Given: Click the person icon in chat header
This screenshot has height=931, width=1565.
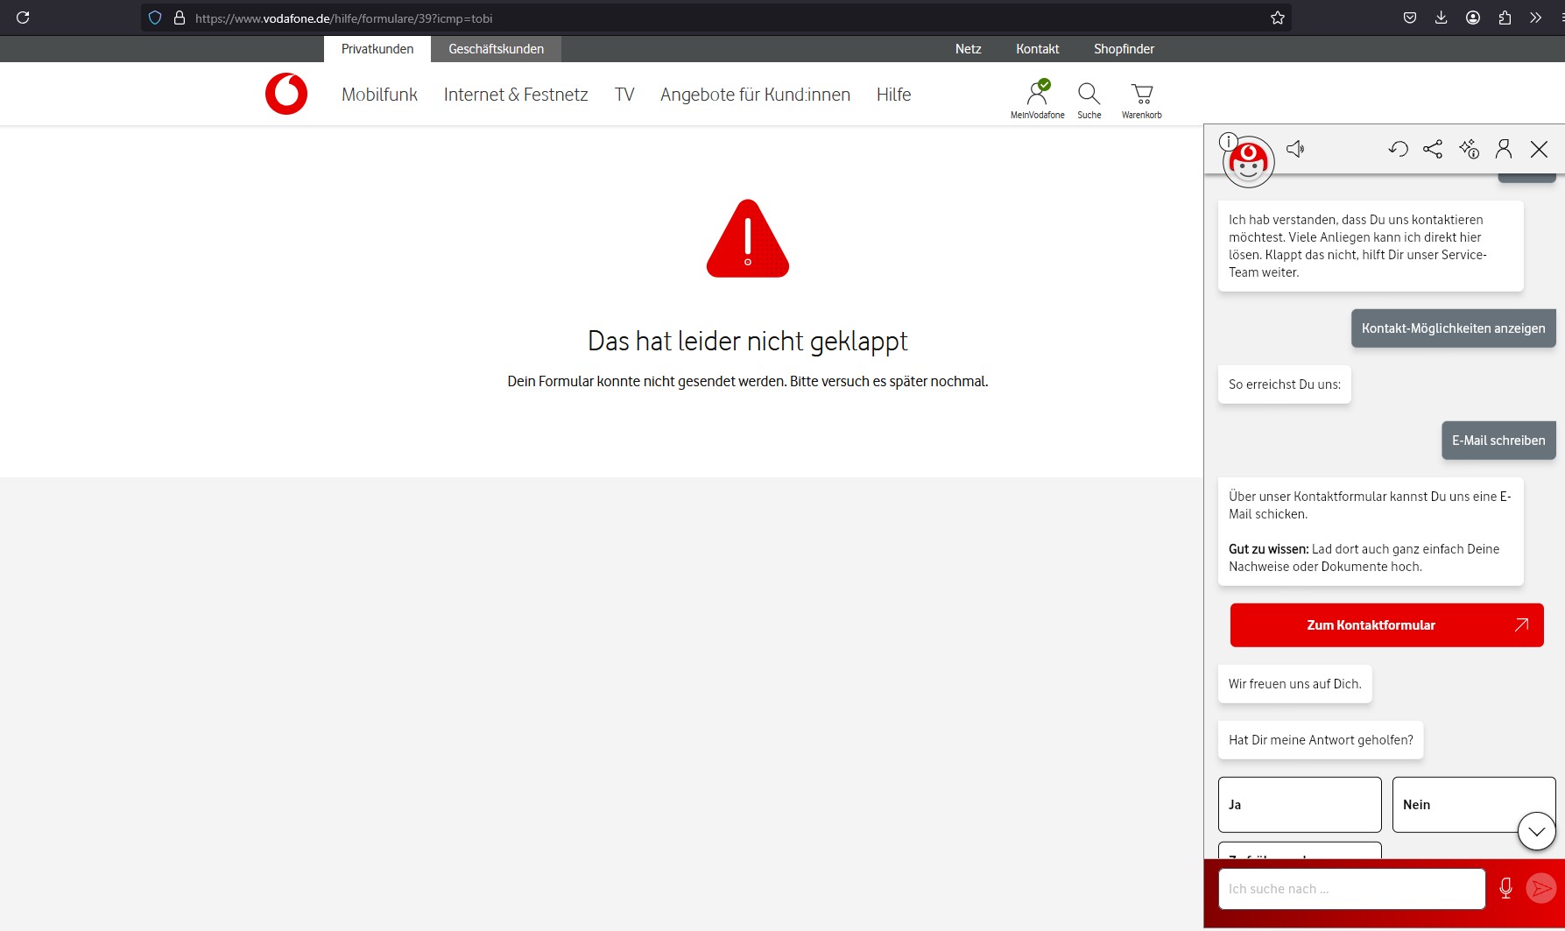Looking at the screenshot, I should pyautogui.click(x=1504, y=149).
